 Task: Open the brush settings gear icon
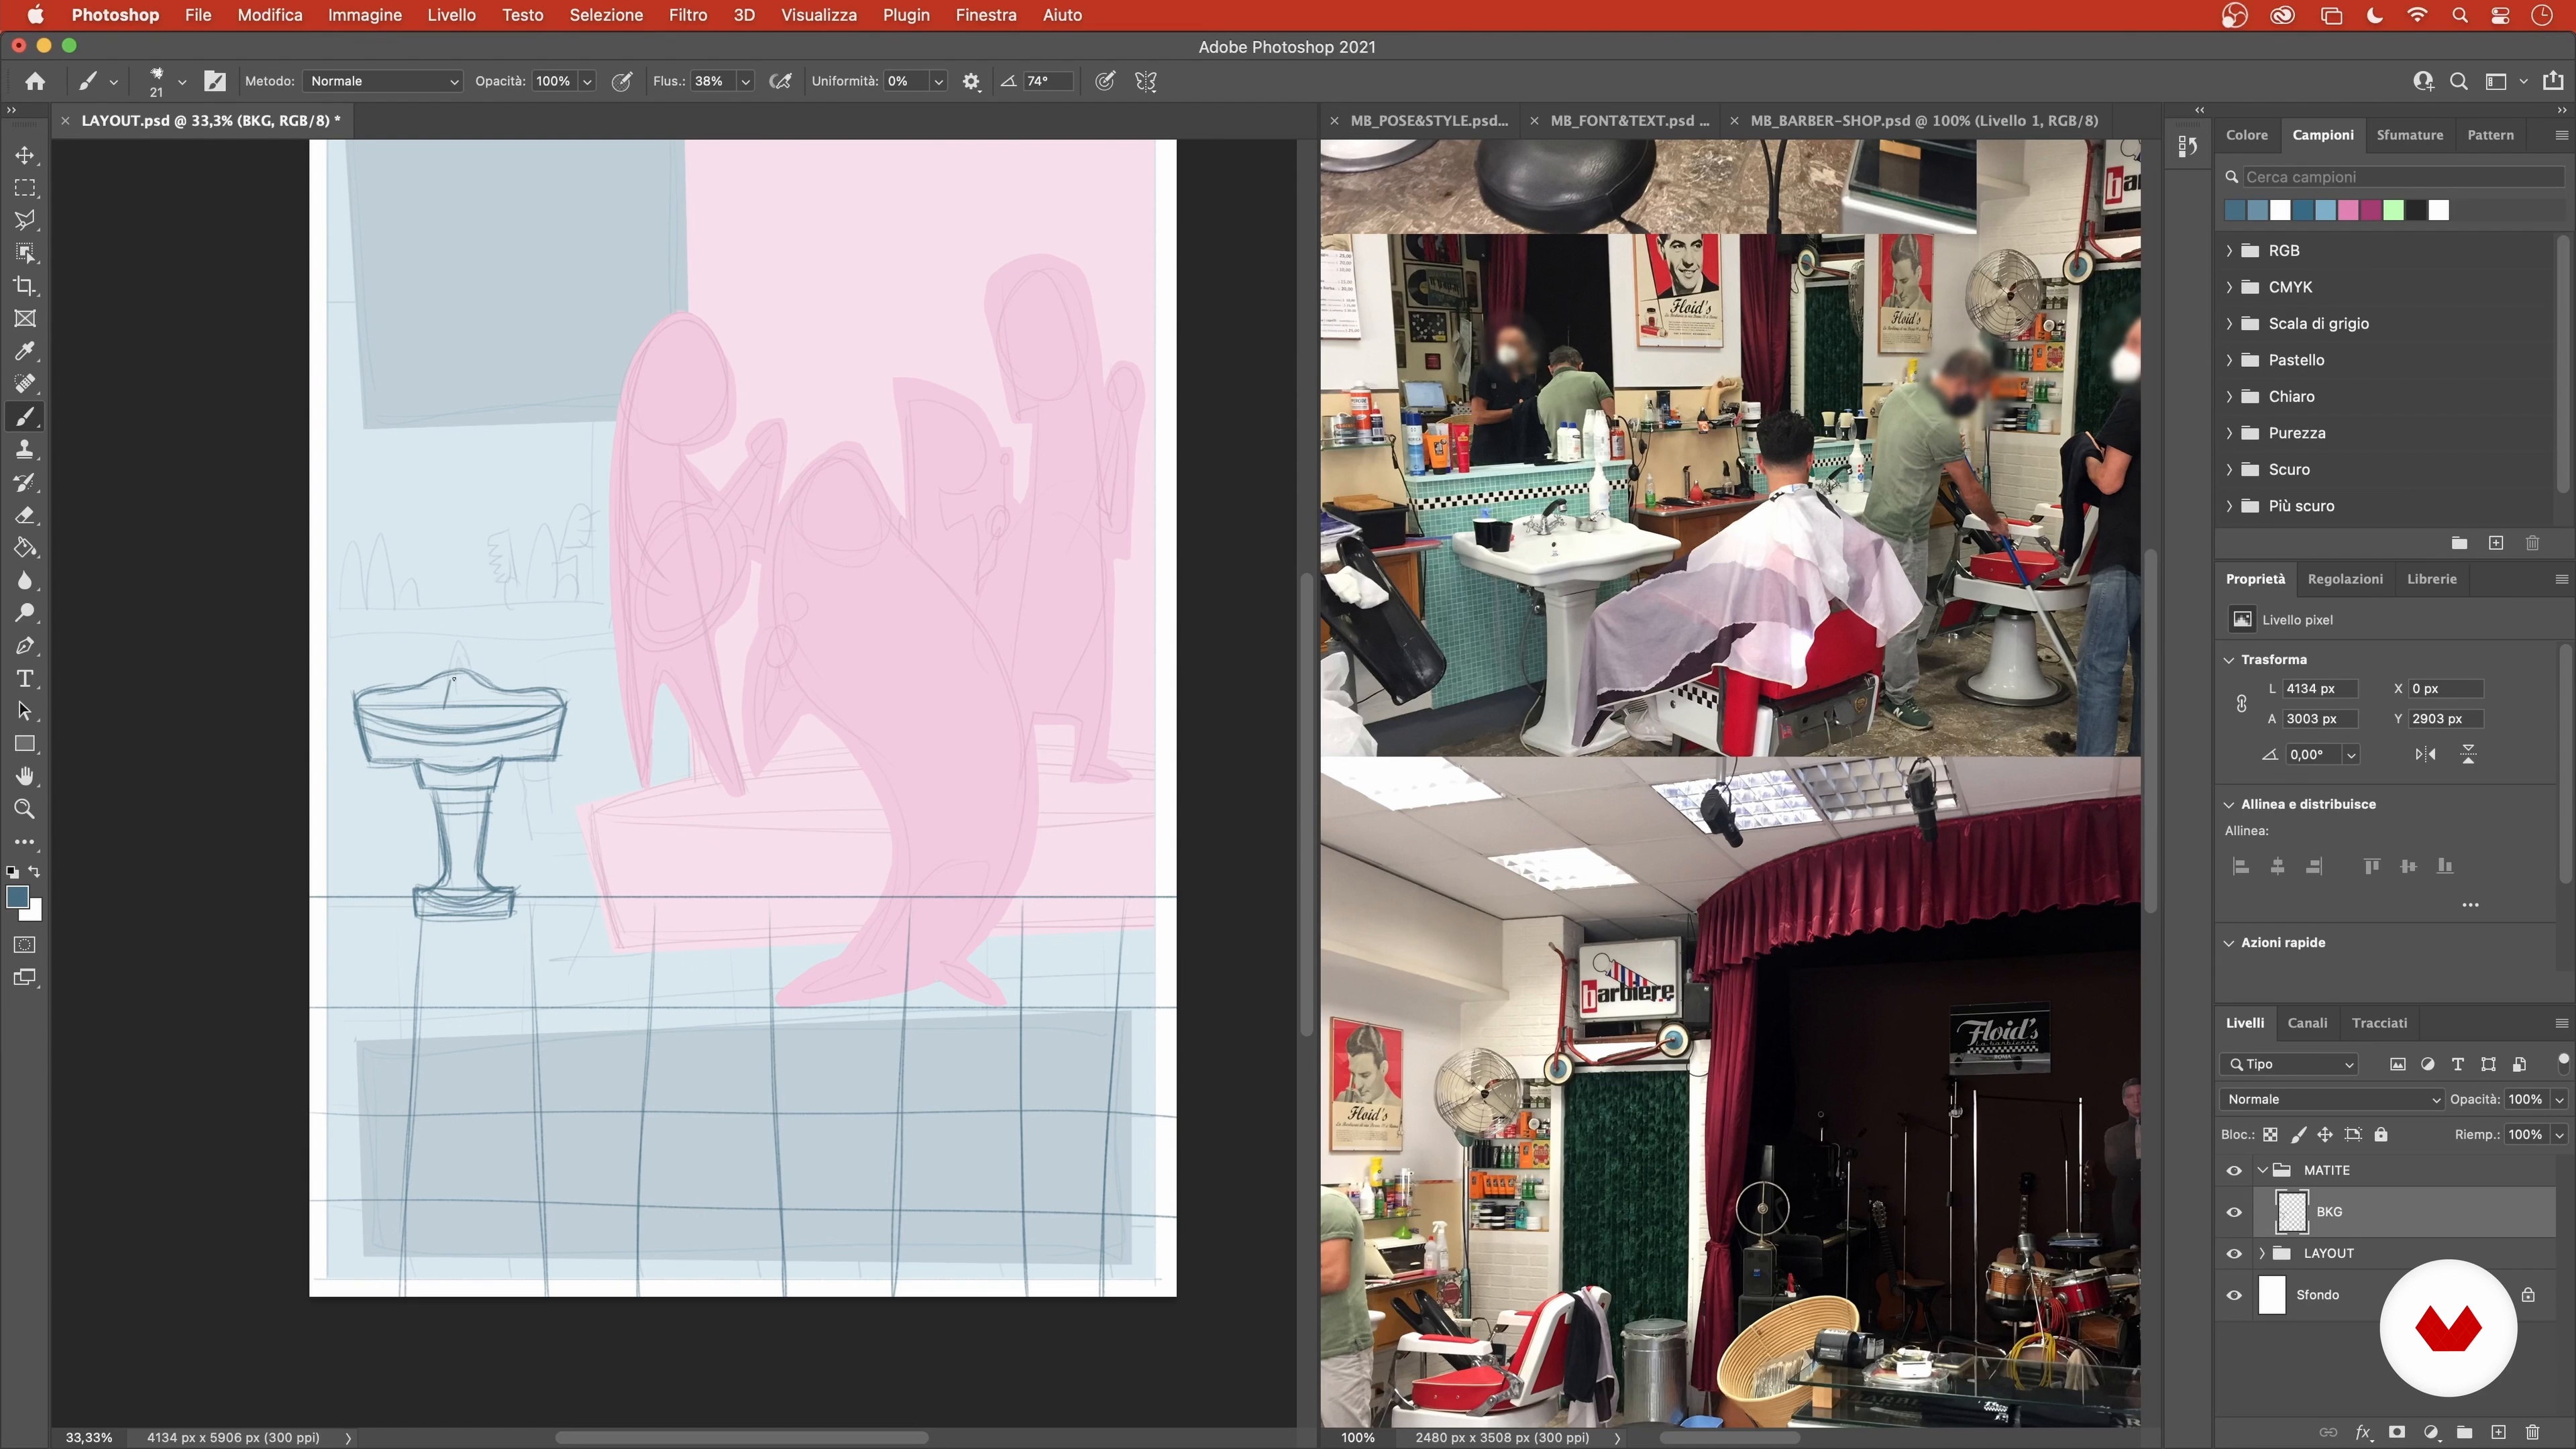coord(971,81)
